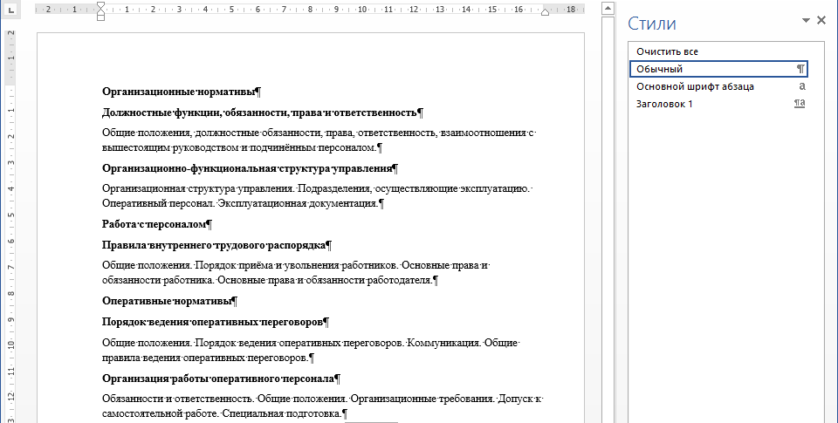Click the vertical ruler on left edge
The image size is (838, 423).
(11, 218)
